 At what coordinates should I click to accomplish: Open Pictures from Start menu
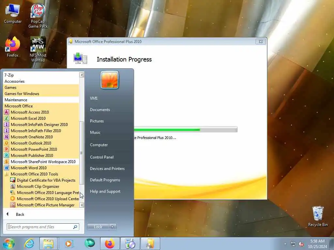click(97, 121)
